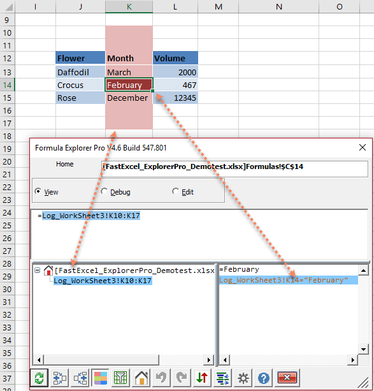Click the tree pane scroll right arrow
Viewport: 374px width, 391px height.
208,360
